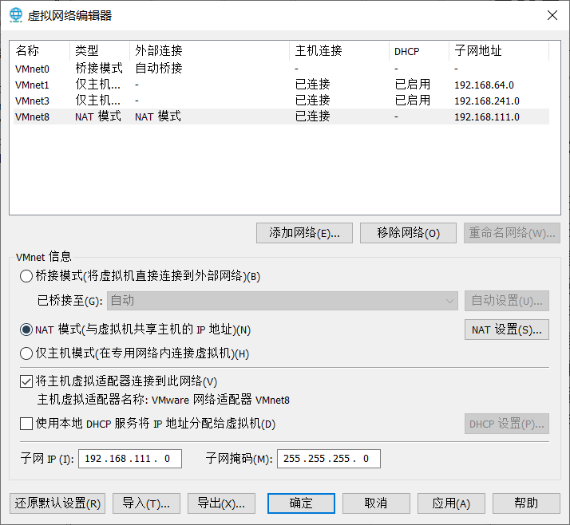Click the Apply button
The height and width of the screenshot is (525, 570).
coord(451,503)
